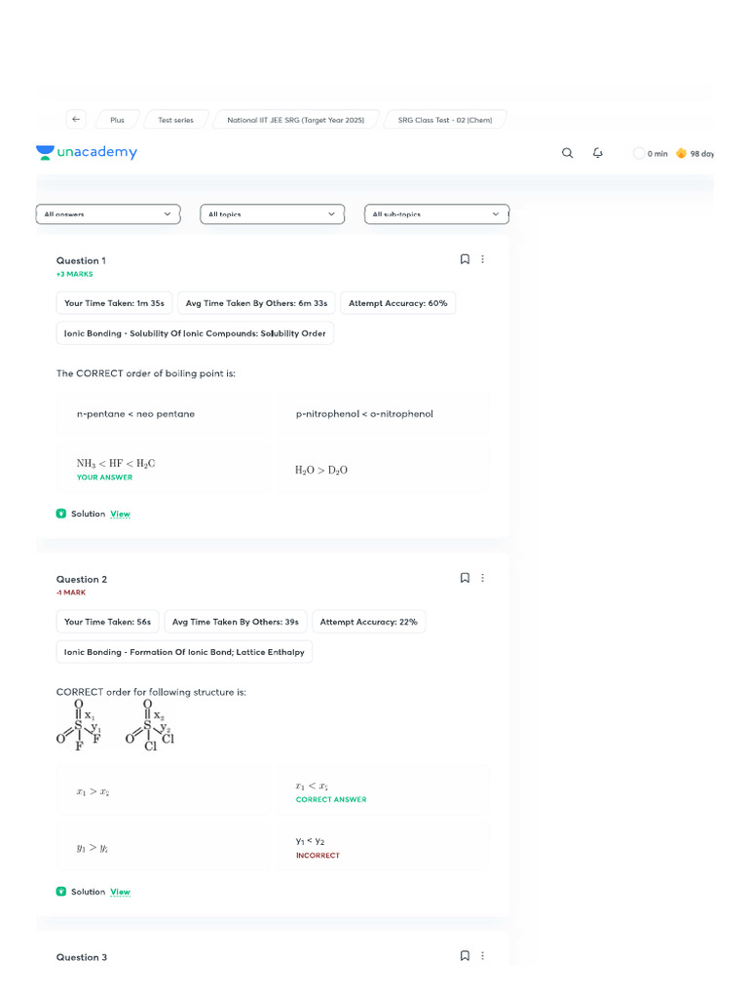Open the search magnifier icon
748x998 pixels.
[x=568, y=153]
